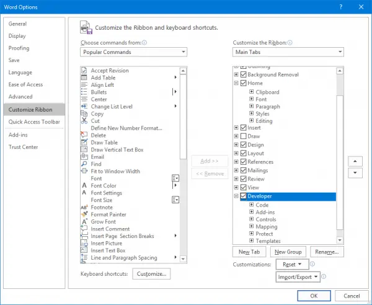Click the Center alignment icon

[x=84, y=99]
